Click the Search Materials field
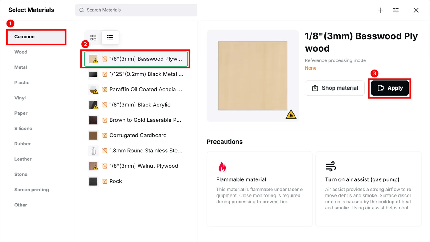 pyautogui.click(x=136, y=10)
